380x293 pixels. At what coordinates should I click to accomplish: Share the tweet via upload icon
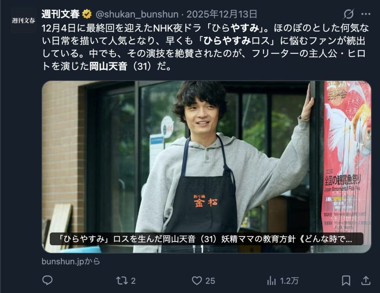tap(366, 280)
